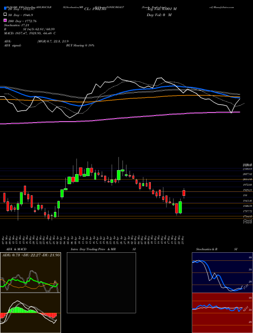Click the 'Stochastics & R' panel title
253x333 pixels.
point(207,249)
